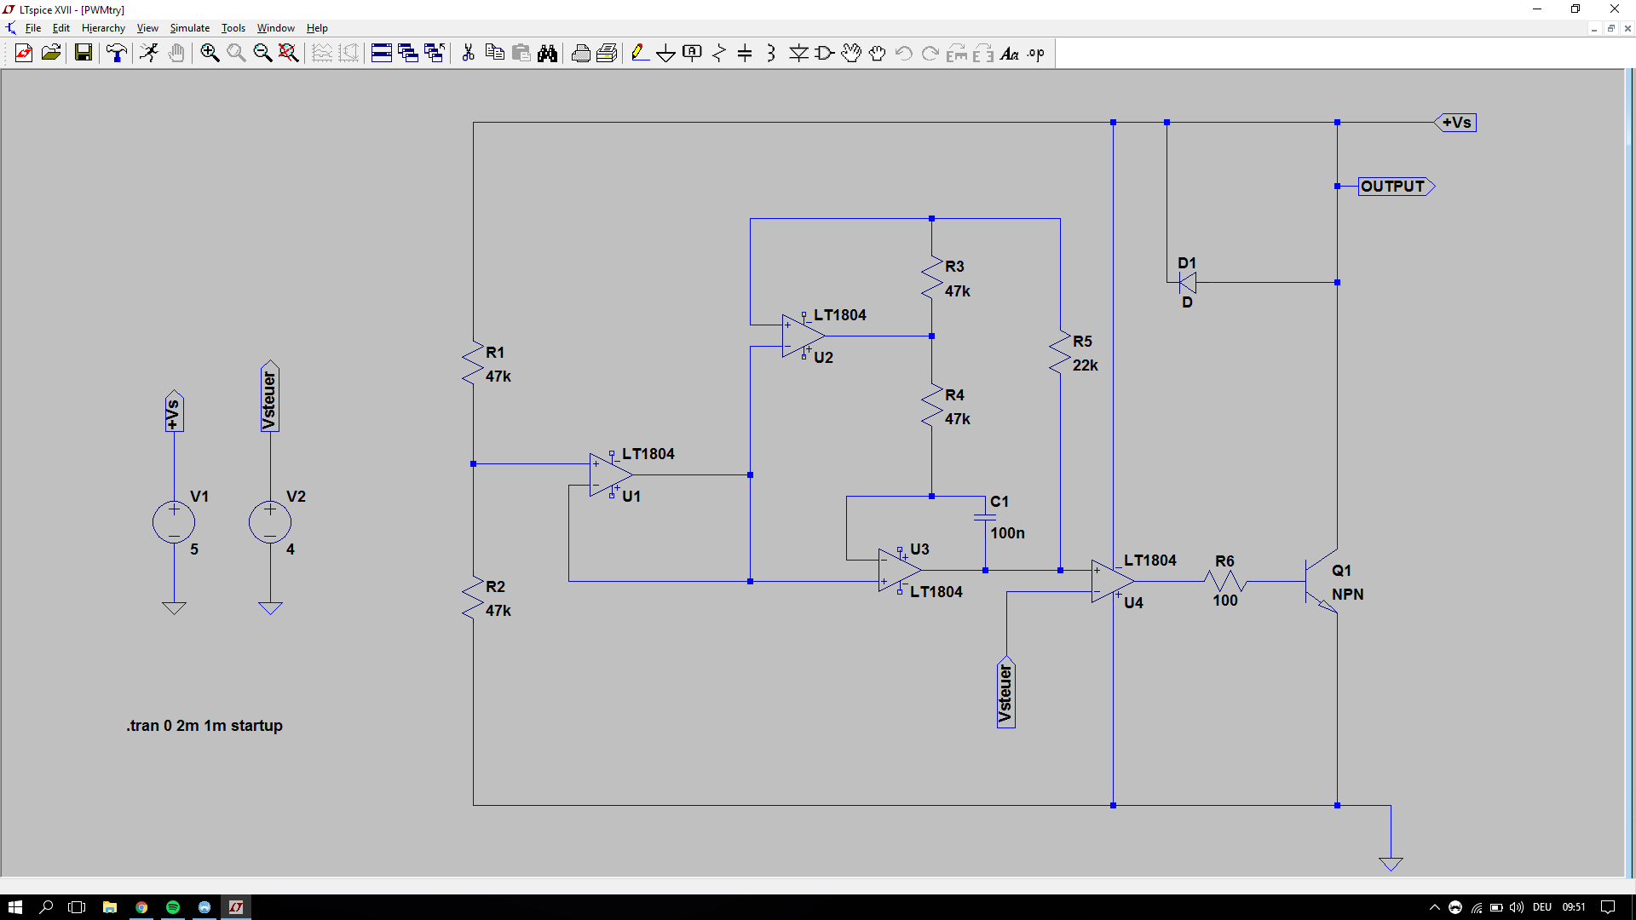Screen dimensions: 1636x920
Task: Click the OUTPUT net label
Action: click(x=1396, y=186)
